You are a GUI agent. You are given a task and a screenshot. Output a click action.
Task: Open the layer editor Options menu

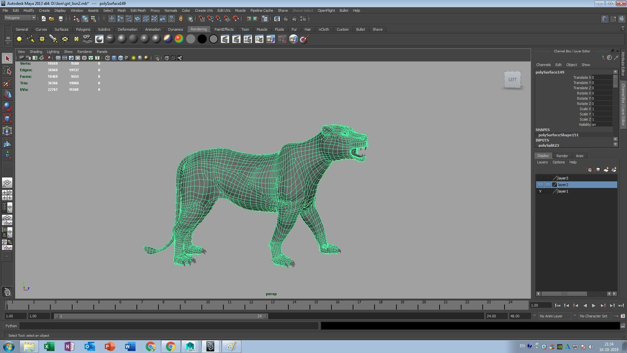coord(558,162)
